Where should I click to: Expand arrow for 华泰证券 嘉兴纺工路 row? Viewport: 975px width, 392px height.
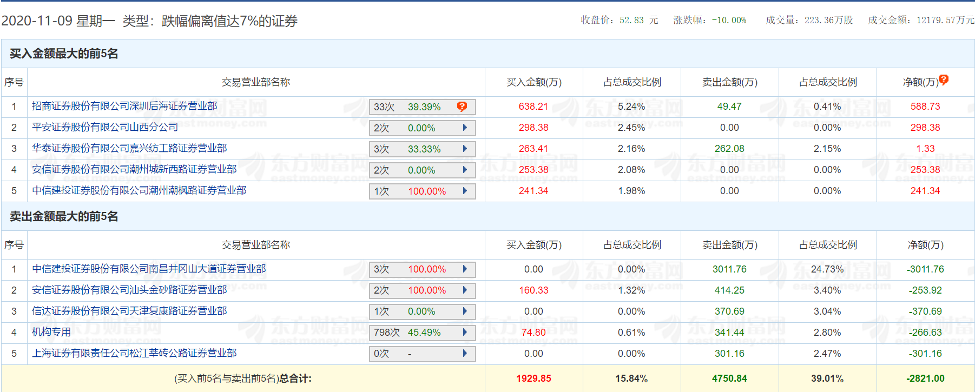465,149
